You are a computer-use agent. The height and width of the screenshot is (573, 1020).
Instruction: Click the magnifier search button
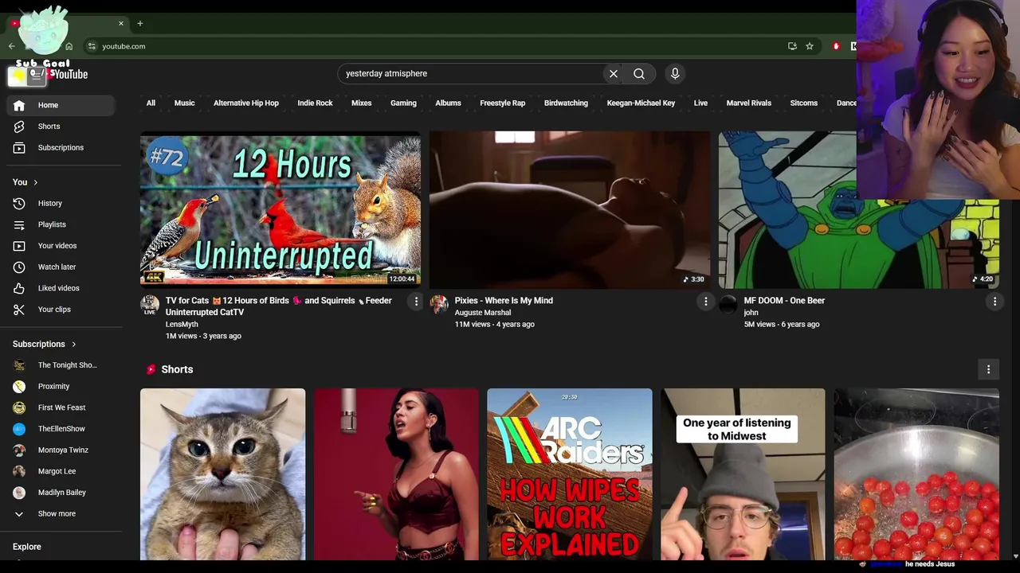[639, 74]
